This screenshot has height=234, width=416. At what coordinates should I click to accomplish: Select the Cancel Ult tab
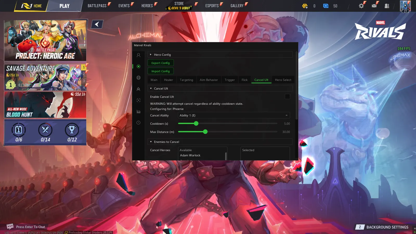(x=261, y=80)
